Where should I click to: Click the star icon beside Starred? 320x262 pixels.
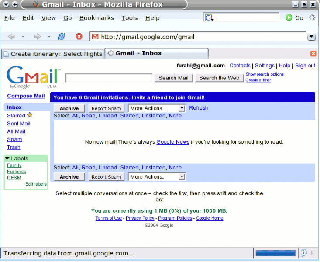[30, 115]
